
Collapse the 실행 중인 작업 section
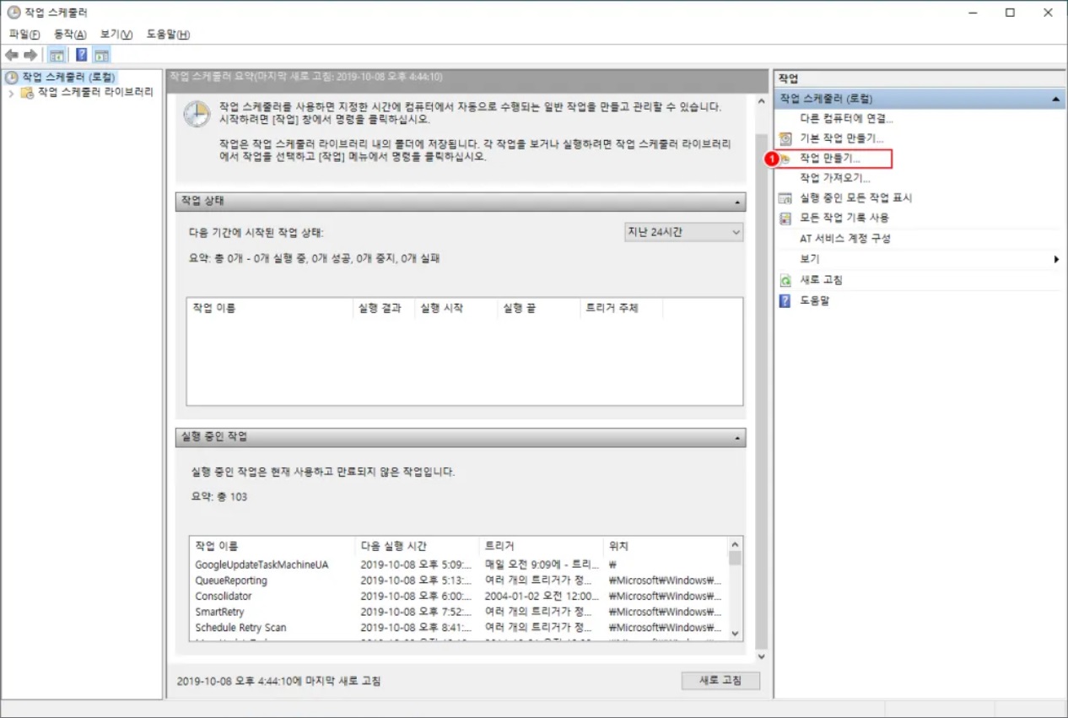[738, 438]
